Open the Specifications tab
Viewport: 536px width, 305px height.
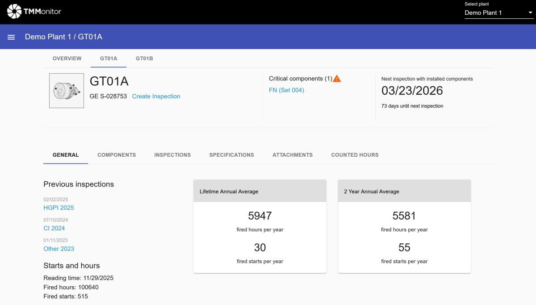[231, 155]
